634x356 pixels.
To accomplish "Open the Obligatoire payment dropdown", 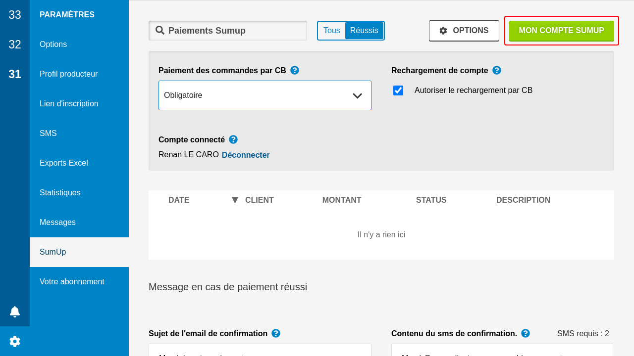I will tap(265, 95).
